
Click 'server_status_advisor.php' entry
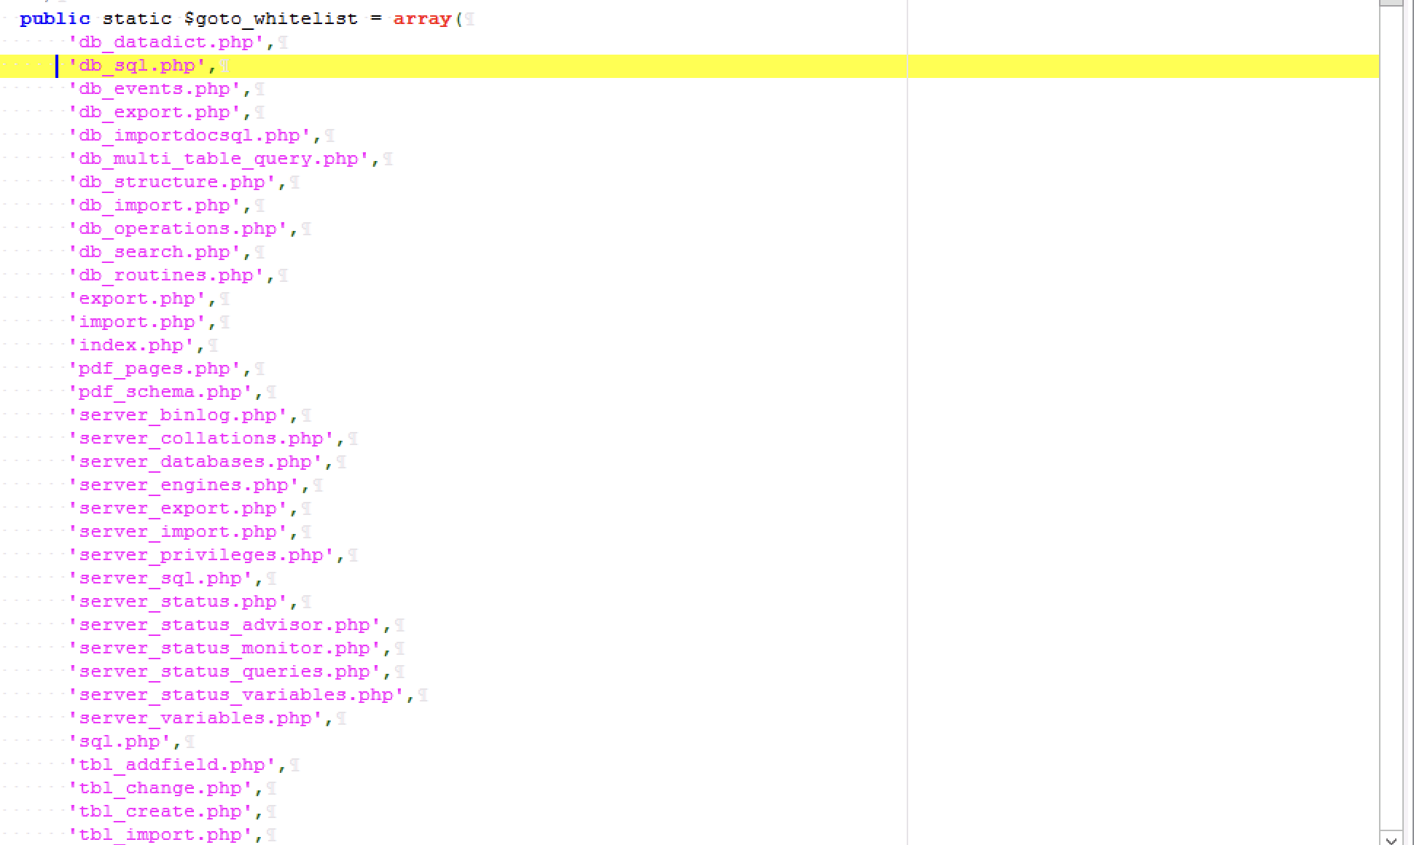point(224,625)
